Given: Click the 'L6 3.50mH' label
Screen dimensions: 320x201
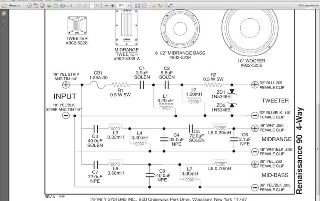Looking at the screenshot, I should [116, 171].
